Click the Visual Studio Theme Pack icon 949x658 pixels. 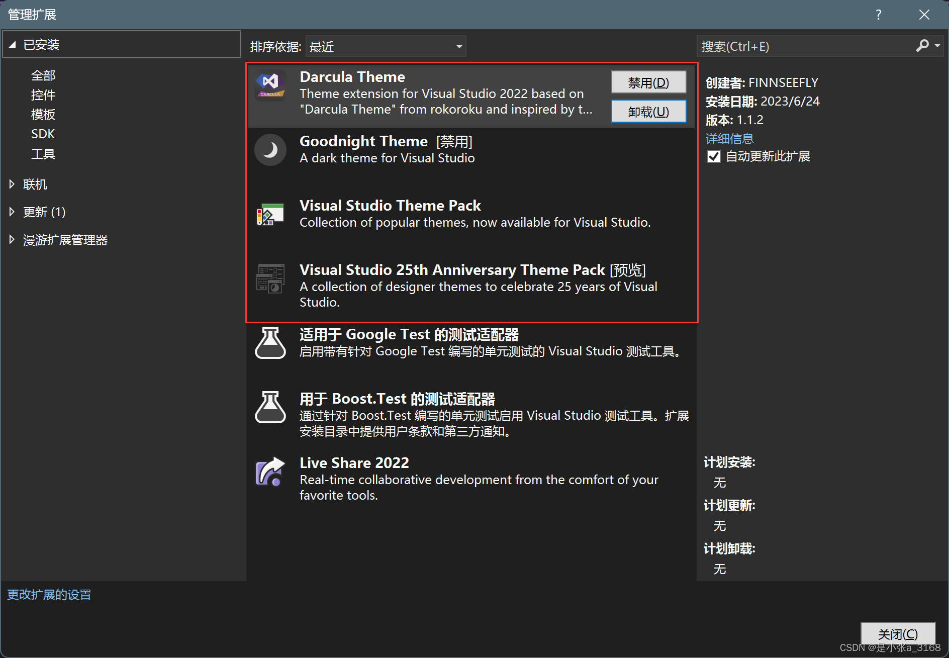point(270,214)
